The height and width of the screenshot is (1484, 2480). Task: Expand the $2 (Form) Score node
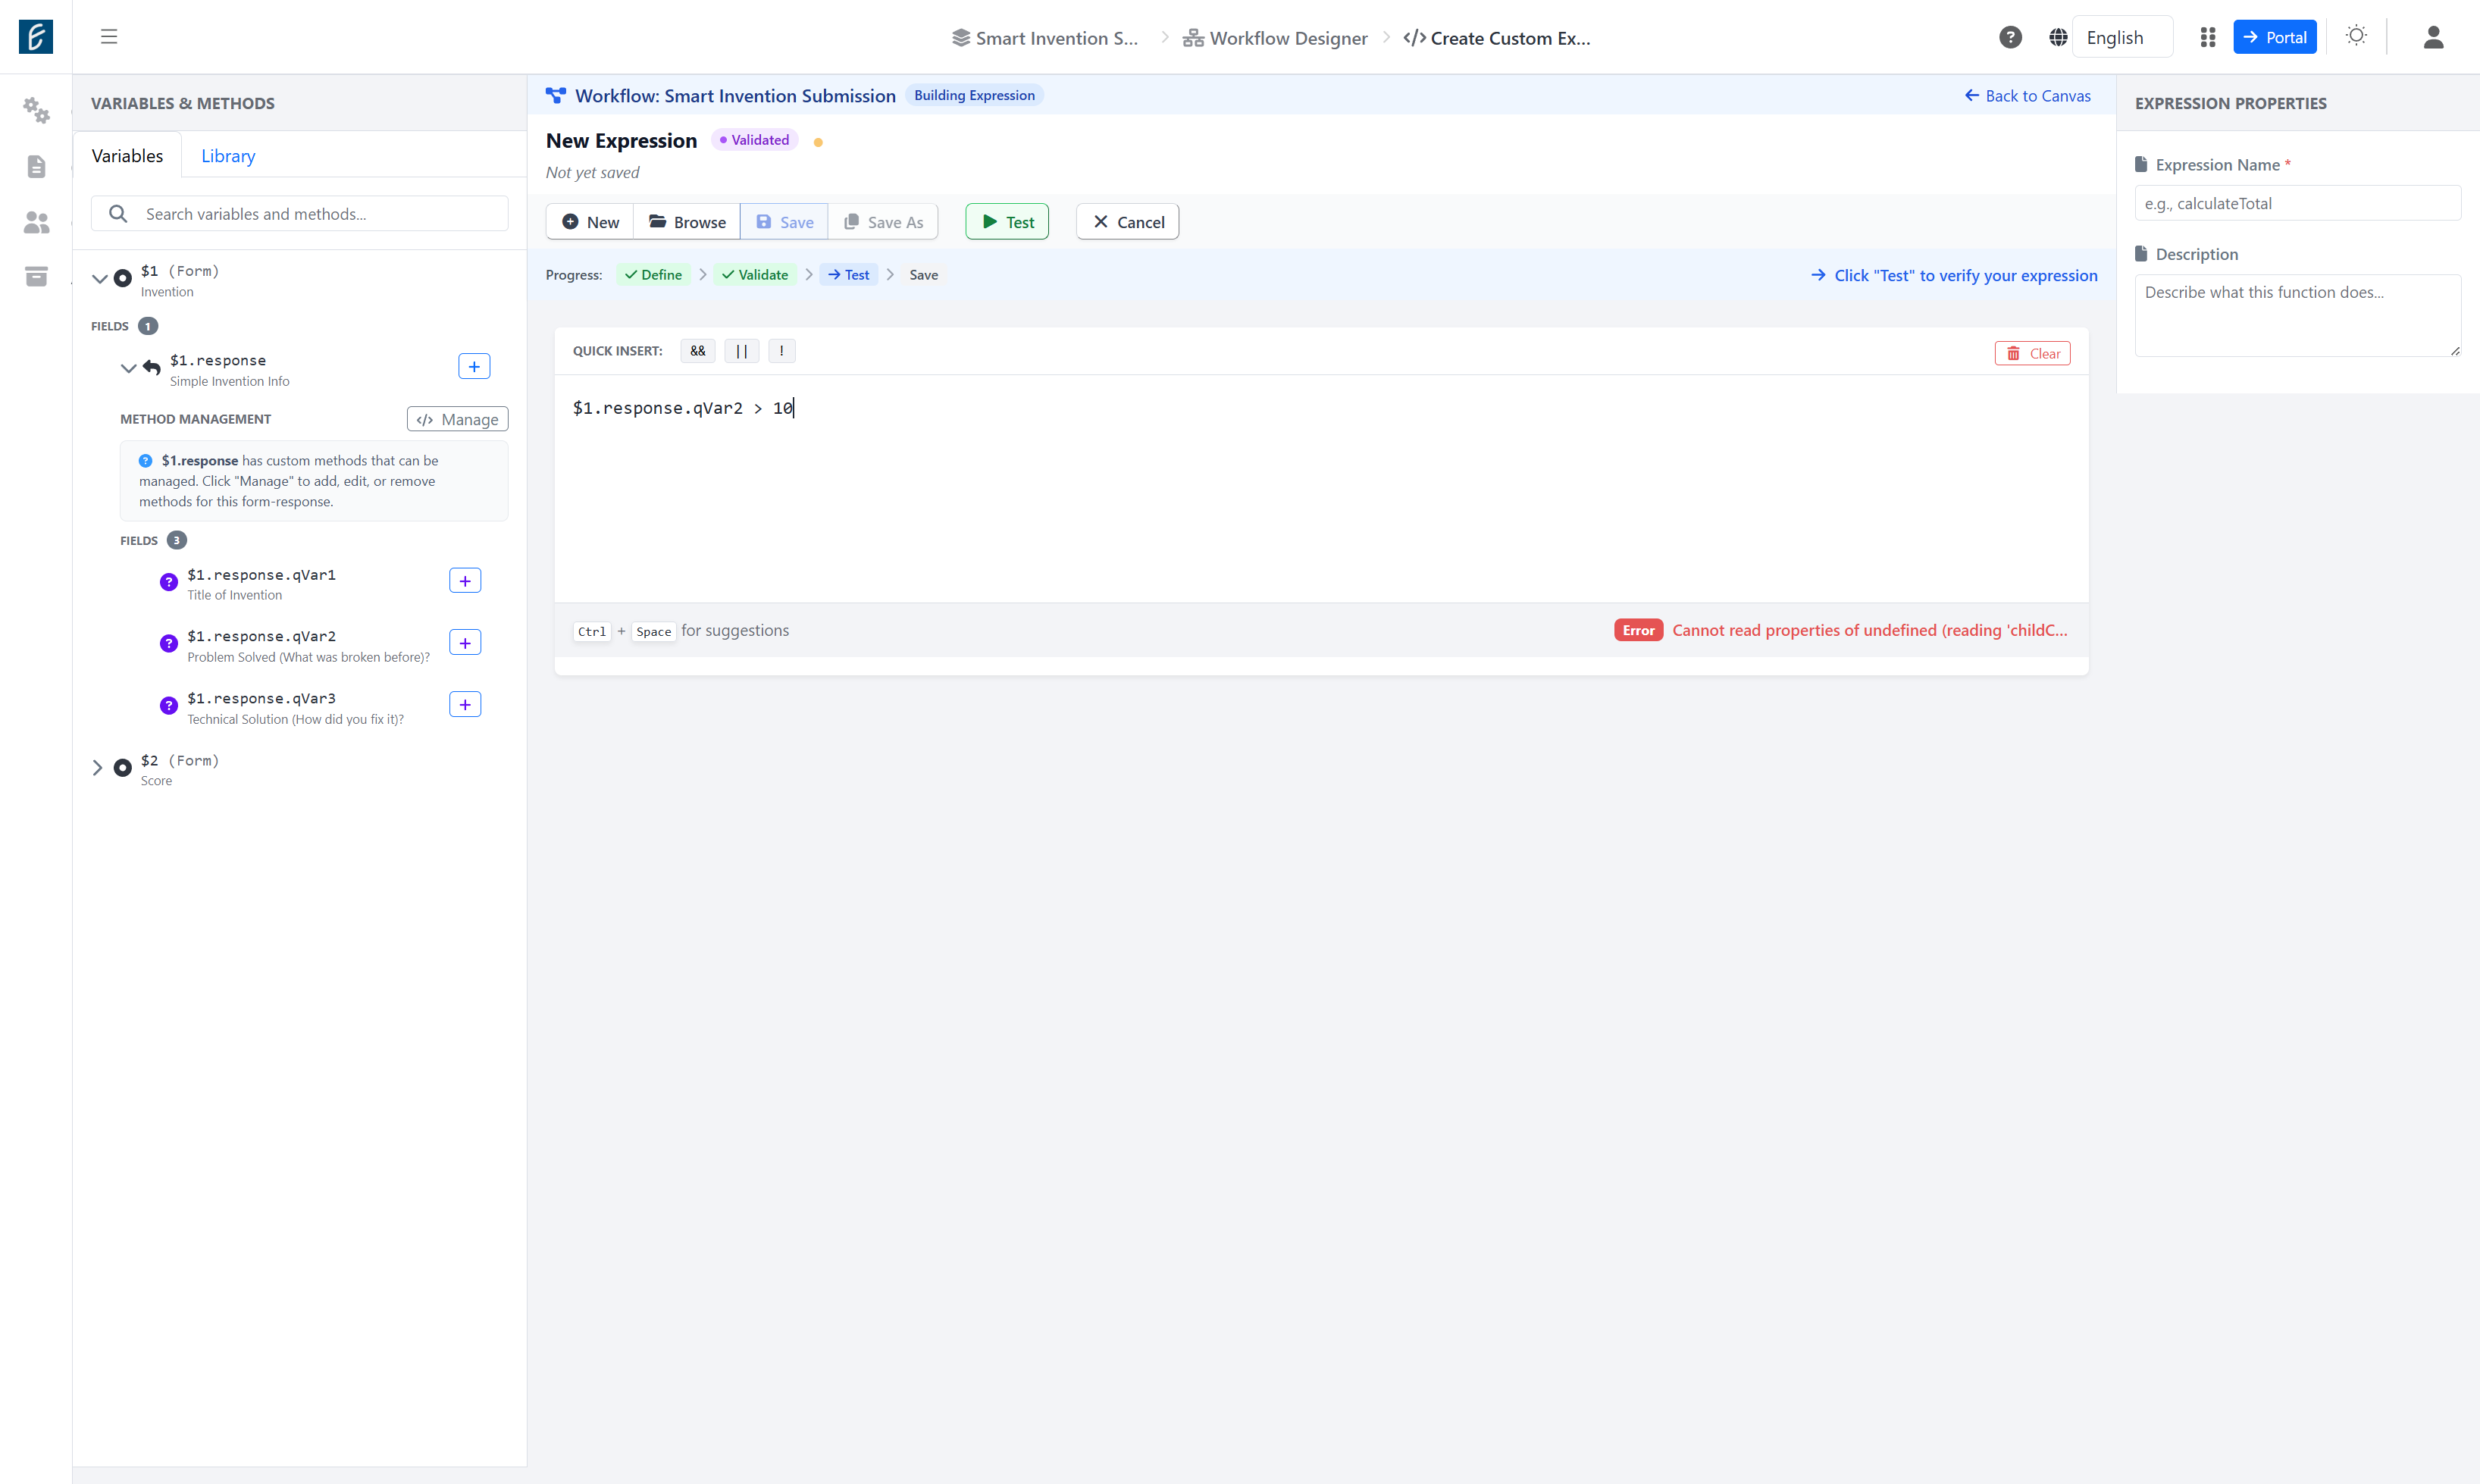click(97, 768)
